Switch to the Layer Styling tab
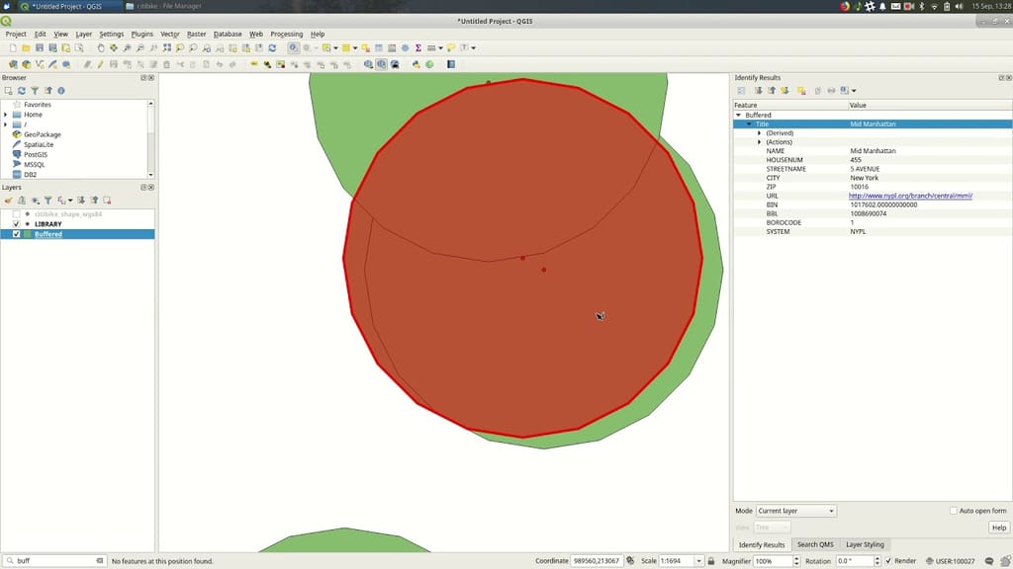 867,544
